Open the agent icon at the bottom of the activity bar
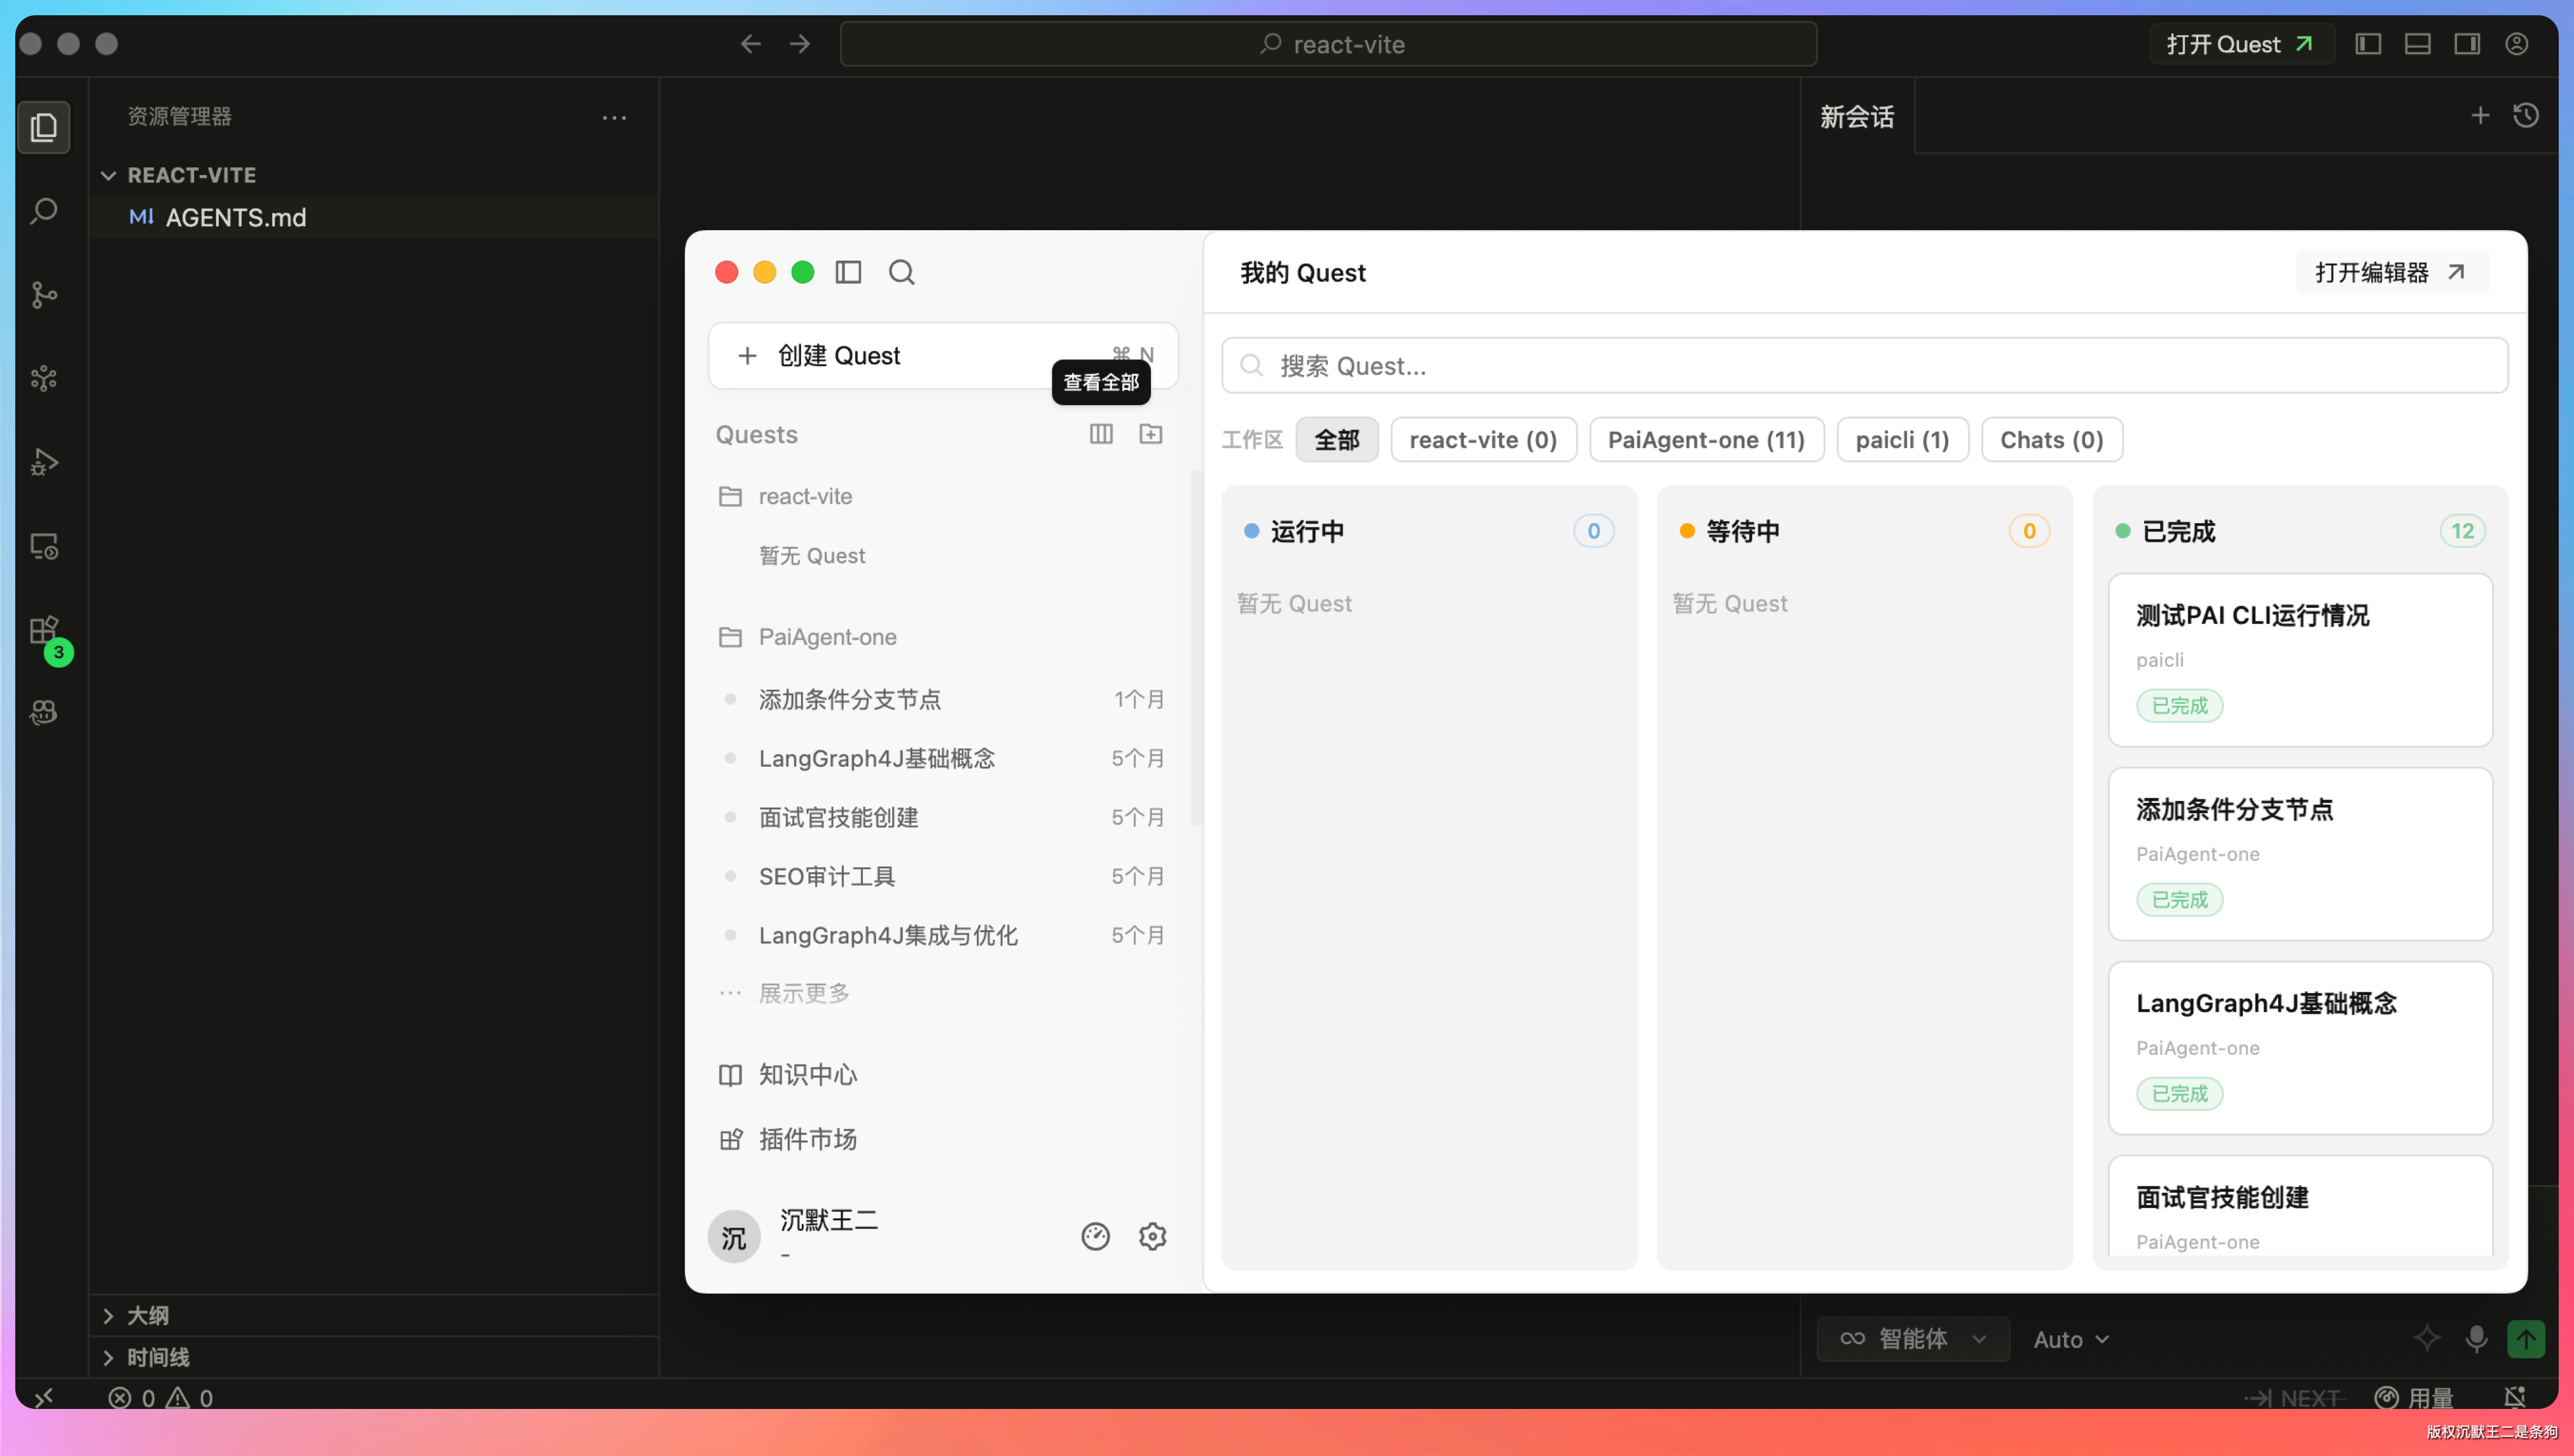The width and height of the screenshot is (2574, 1456). pos(44,713)
